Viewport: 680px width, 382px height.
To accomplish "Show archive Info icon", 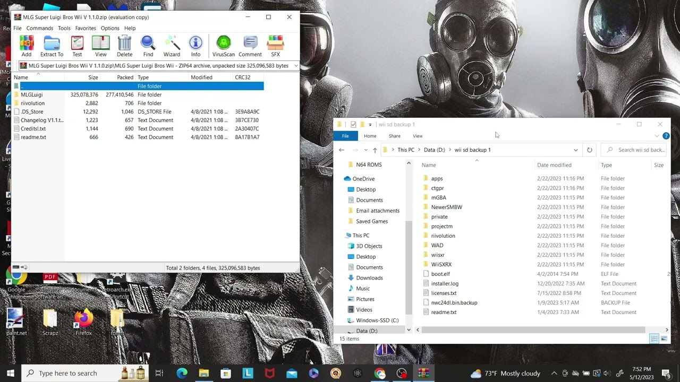I will point(195,46).
